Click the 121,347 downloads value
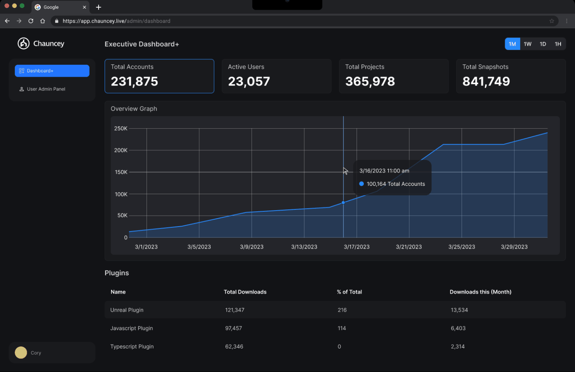 [x=235, y=310]
